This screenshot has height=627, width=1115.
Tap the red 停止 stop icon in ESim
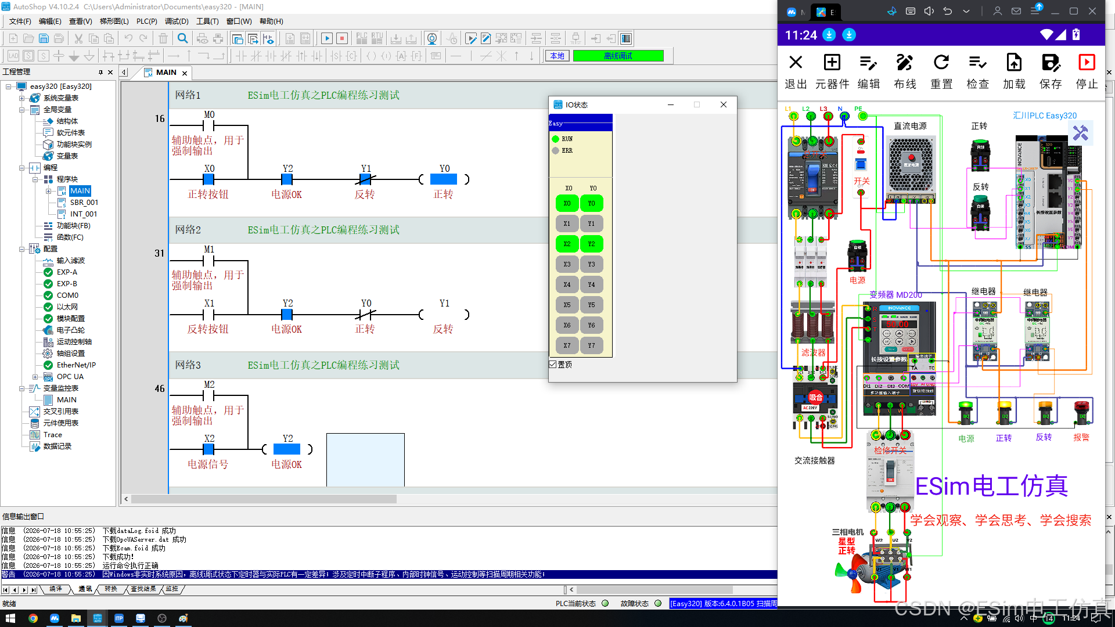1087,63
